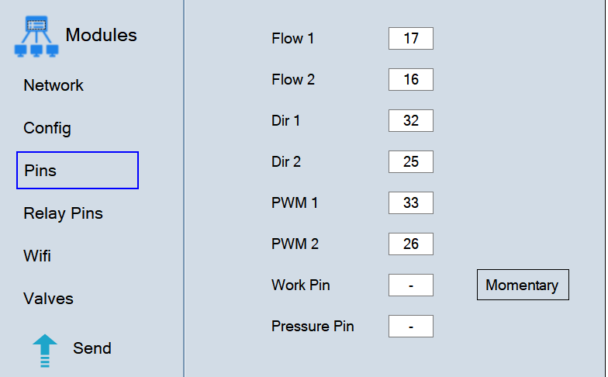Screen dimensions: 608x377
Task: Toggle the Momentary button
Action: click(523, 285)
